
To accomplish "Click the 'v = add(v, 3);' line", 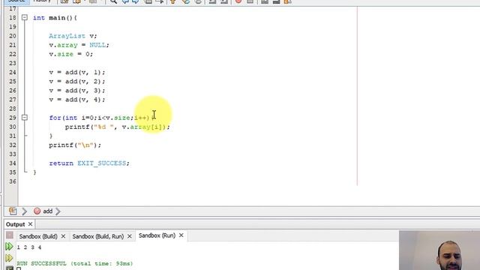I will pos(76,91).
